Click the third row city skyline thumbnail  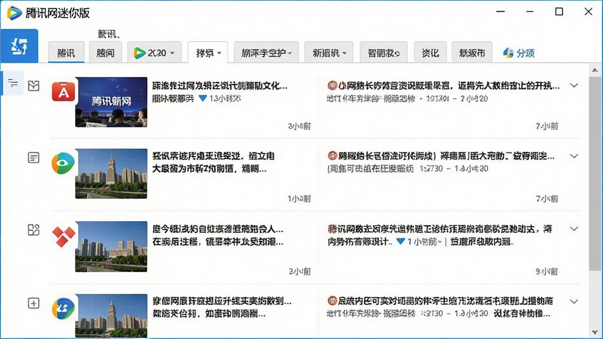click(111, 247)
